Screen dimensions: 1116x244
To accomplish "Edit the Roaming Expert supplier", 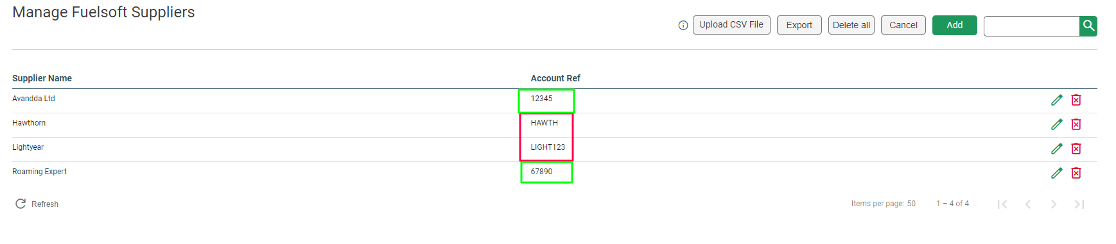I will (1056, 173).
